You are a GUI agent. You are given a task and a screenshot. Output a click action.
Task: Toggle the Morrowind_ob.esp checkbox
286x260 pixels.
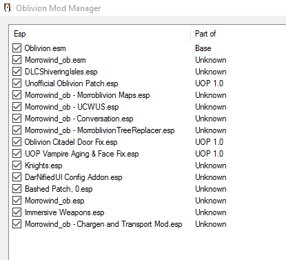point(17,201)
